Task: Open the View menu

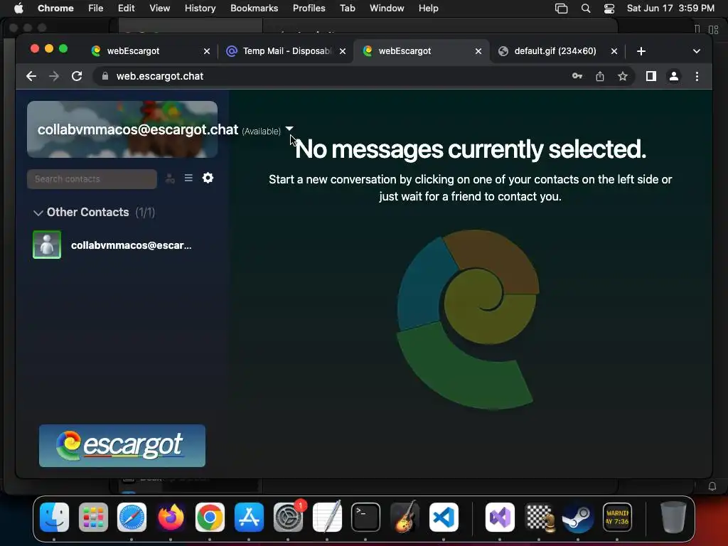Action: (160, 8)
